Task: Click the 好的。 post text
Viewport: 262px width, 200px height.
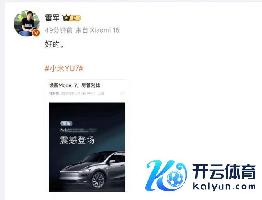Action: 54,44
